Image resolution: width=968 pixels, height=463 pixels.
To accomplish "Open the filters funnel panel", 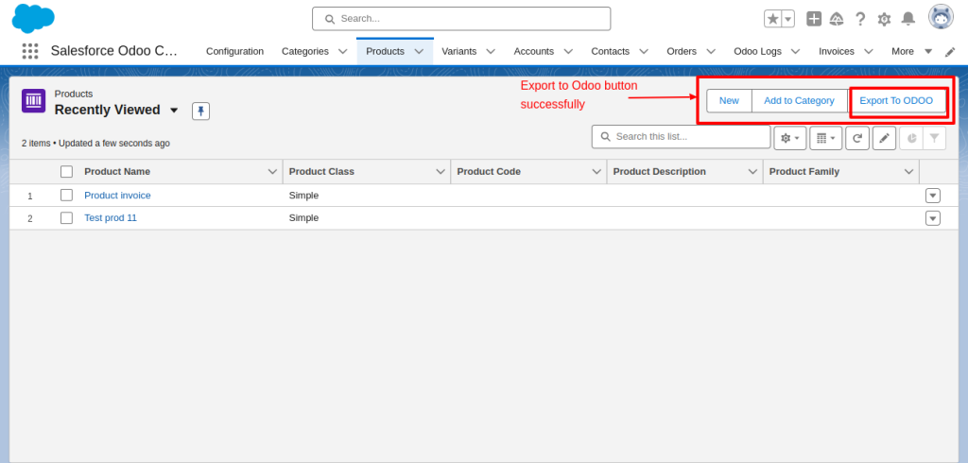I will pos(934,138).
